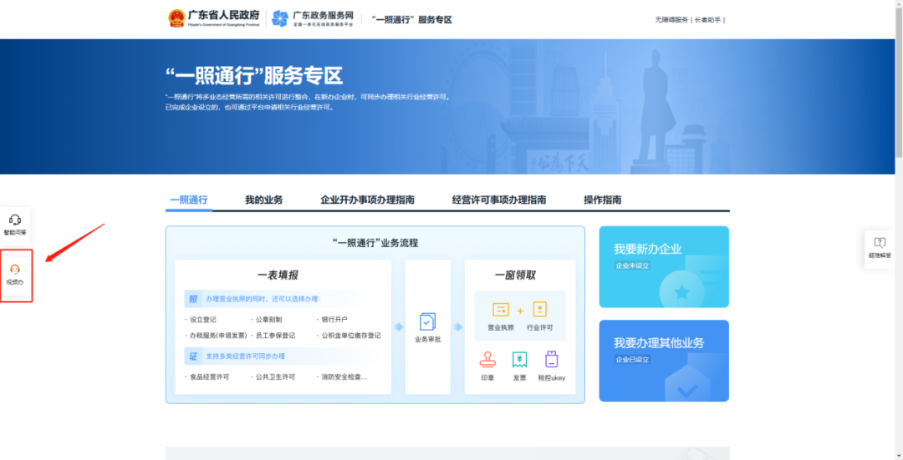Click the 公共卫生许可 item
Screen dimensions: 903x460
pyautogui.click(x=275, y=377)
